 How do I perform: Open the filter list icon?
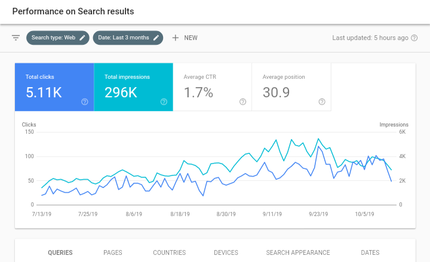[x=16, y=38]
